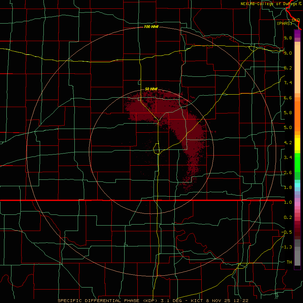Click the 4.2 value on the scale
The height and width of the screenshot is (303, 303).
(x=288, y=143)
